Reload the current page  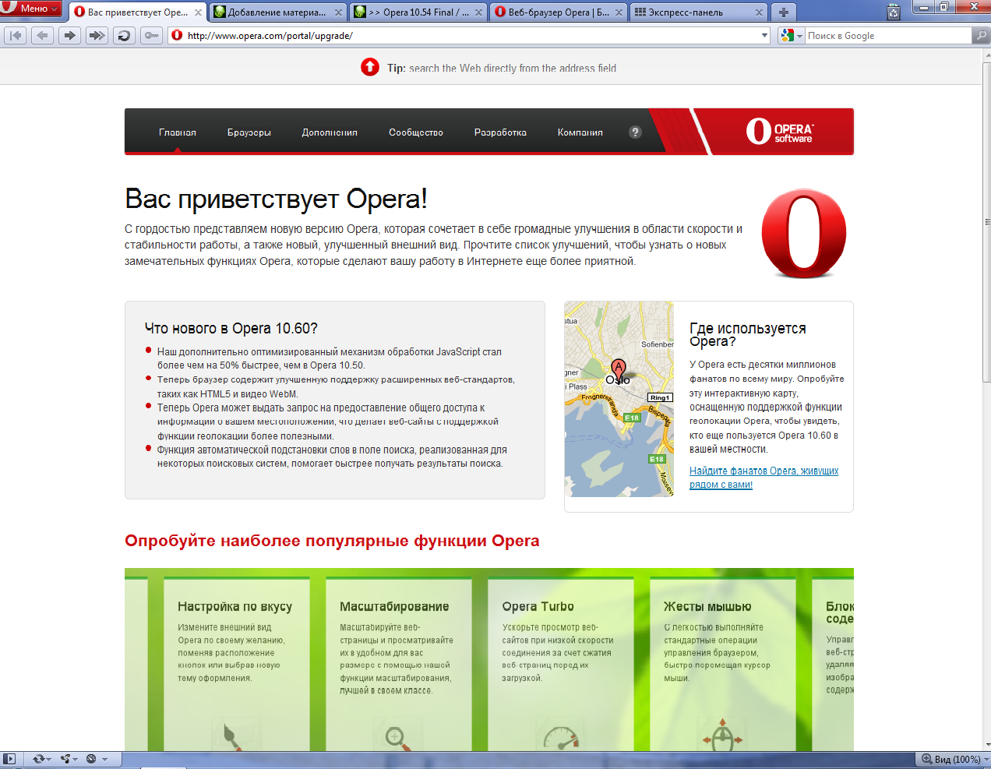click(124, 35)
